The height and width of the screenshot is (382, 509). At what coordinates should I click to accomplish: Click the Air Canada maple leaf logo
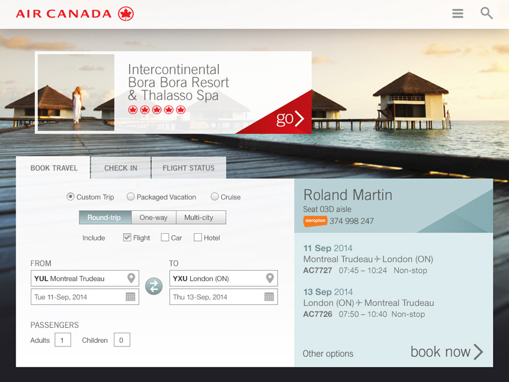[126, 14]
